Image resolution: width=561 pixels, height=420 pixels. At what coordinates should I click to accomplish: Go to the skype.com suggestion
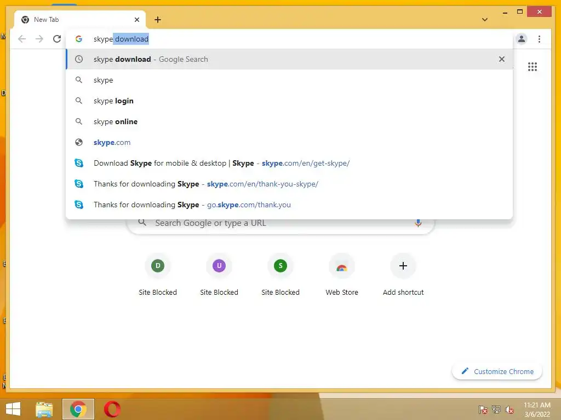289,142
